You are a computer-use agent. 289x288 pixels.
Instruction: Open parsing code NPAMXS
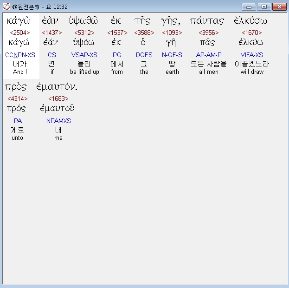click(x=58, y=121)
